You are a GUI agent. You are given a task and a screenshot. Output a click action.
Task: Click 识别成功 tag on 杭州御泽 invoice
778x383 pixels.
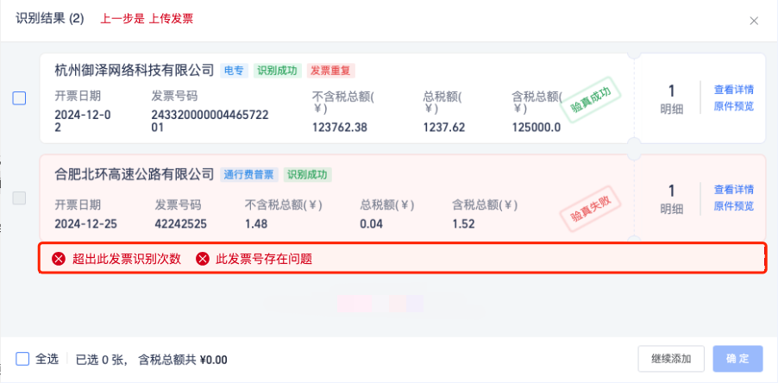tap(277, 71)
